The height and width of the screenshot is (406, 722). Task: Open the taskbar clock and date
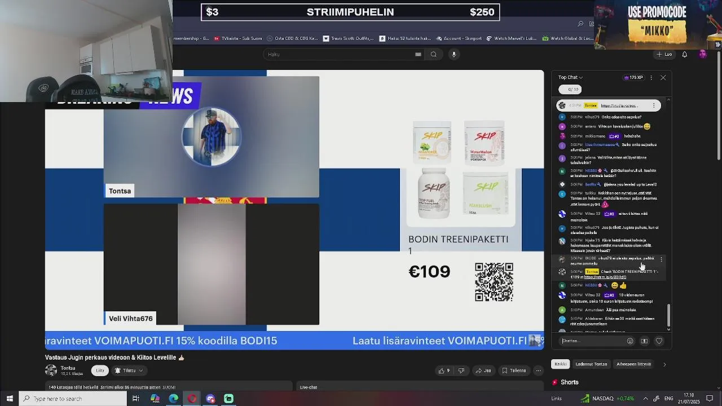tap(690, 399)
